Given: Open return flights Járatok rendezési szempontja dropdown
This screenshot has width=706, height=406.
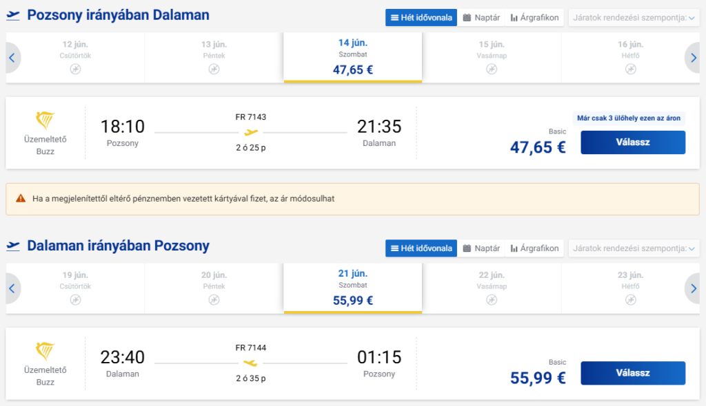Looking at the screenshot, I should tap(634, 248).
